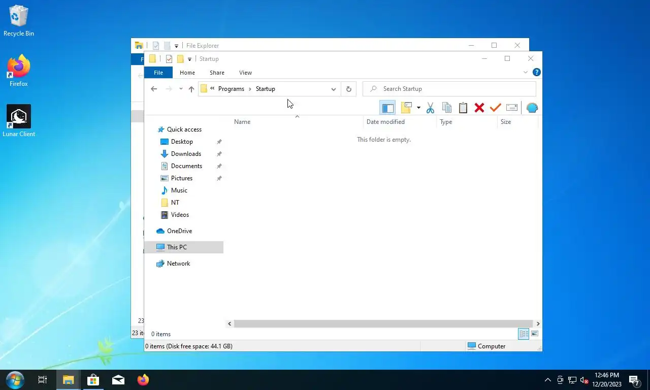Click the red X Delete icon
The image size is (650, 390).
(479, 108)
